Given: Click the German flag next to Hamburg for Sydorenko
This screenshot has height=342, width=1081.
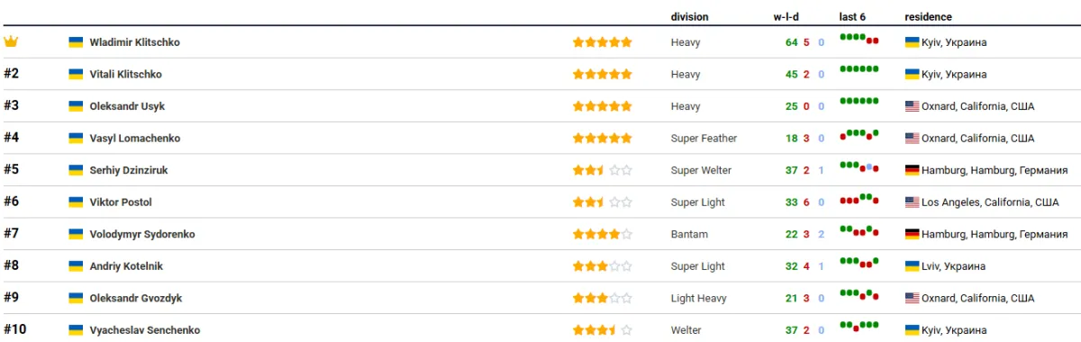Looking at the screenshot, I should pyautogui.click(x=912, y=234).
